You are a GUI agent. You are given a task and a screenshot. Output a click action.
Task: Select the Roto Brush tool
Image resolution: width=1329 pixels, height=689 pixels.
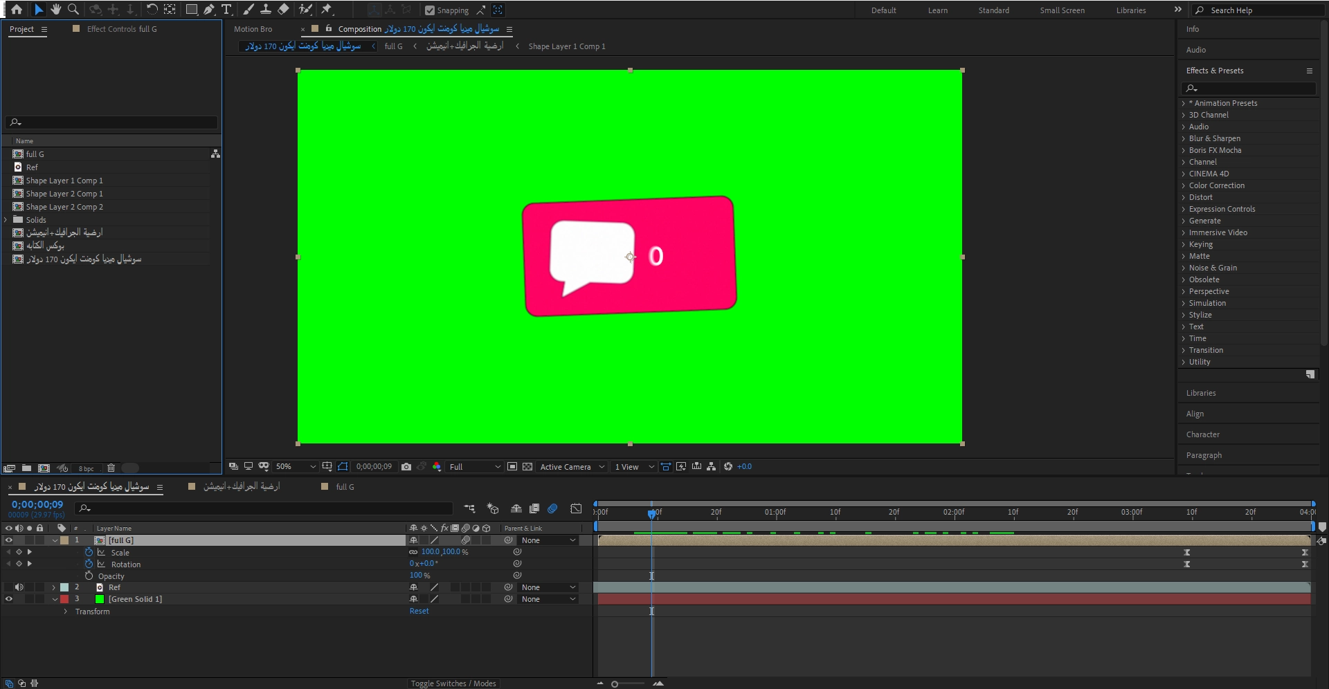coord(305,10)
